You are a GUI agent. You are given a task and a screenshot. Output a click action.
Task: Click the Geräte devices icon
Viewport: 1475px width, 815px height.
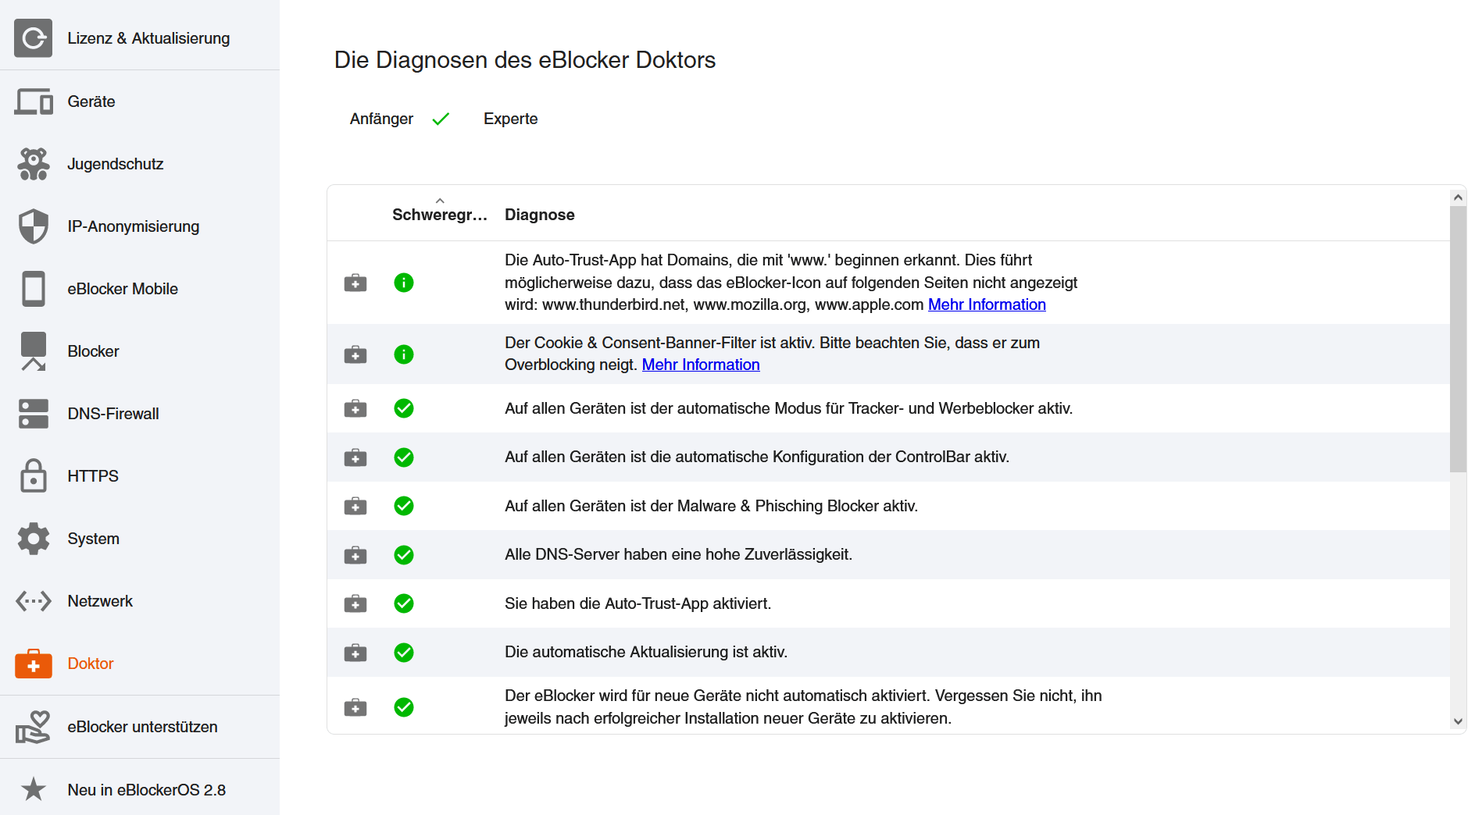(33, 101)
